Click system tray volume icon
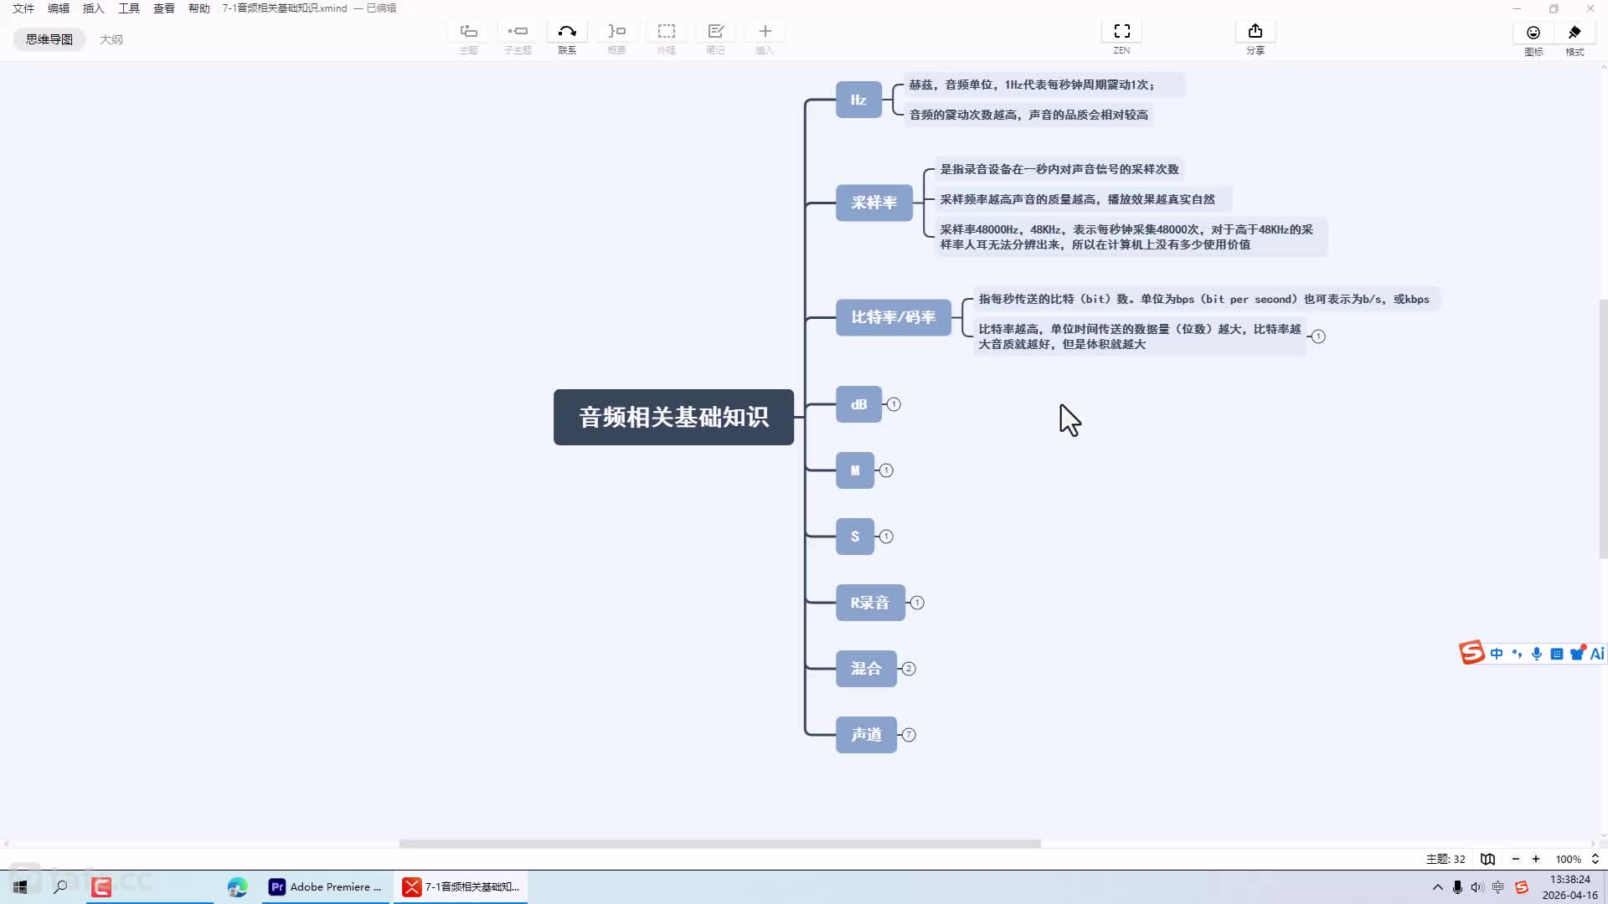Image resolution: width=1608 pixels, height=904 pixels. click(1477, 887)
